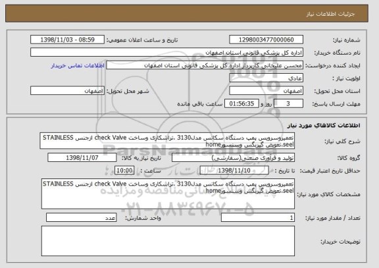
Task: Click the مهلت ارسال پاسخ label
Action: pos(336,104)
